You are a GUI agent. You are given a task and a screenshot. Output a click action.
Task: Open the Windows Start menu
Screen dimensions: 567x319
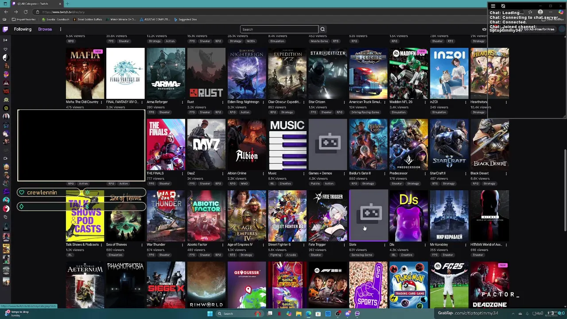tap(210, 314)
